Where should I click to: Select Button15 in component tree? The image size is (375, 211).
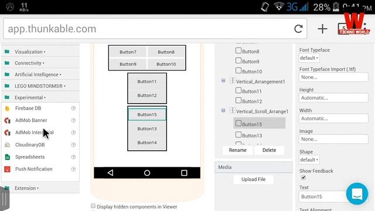(x=259, y=124)
